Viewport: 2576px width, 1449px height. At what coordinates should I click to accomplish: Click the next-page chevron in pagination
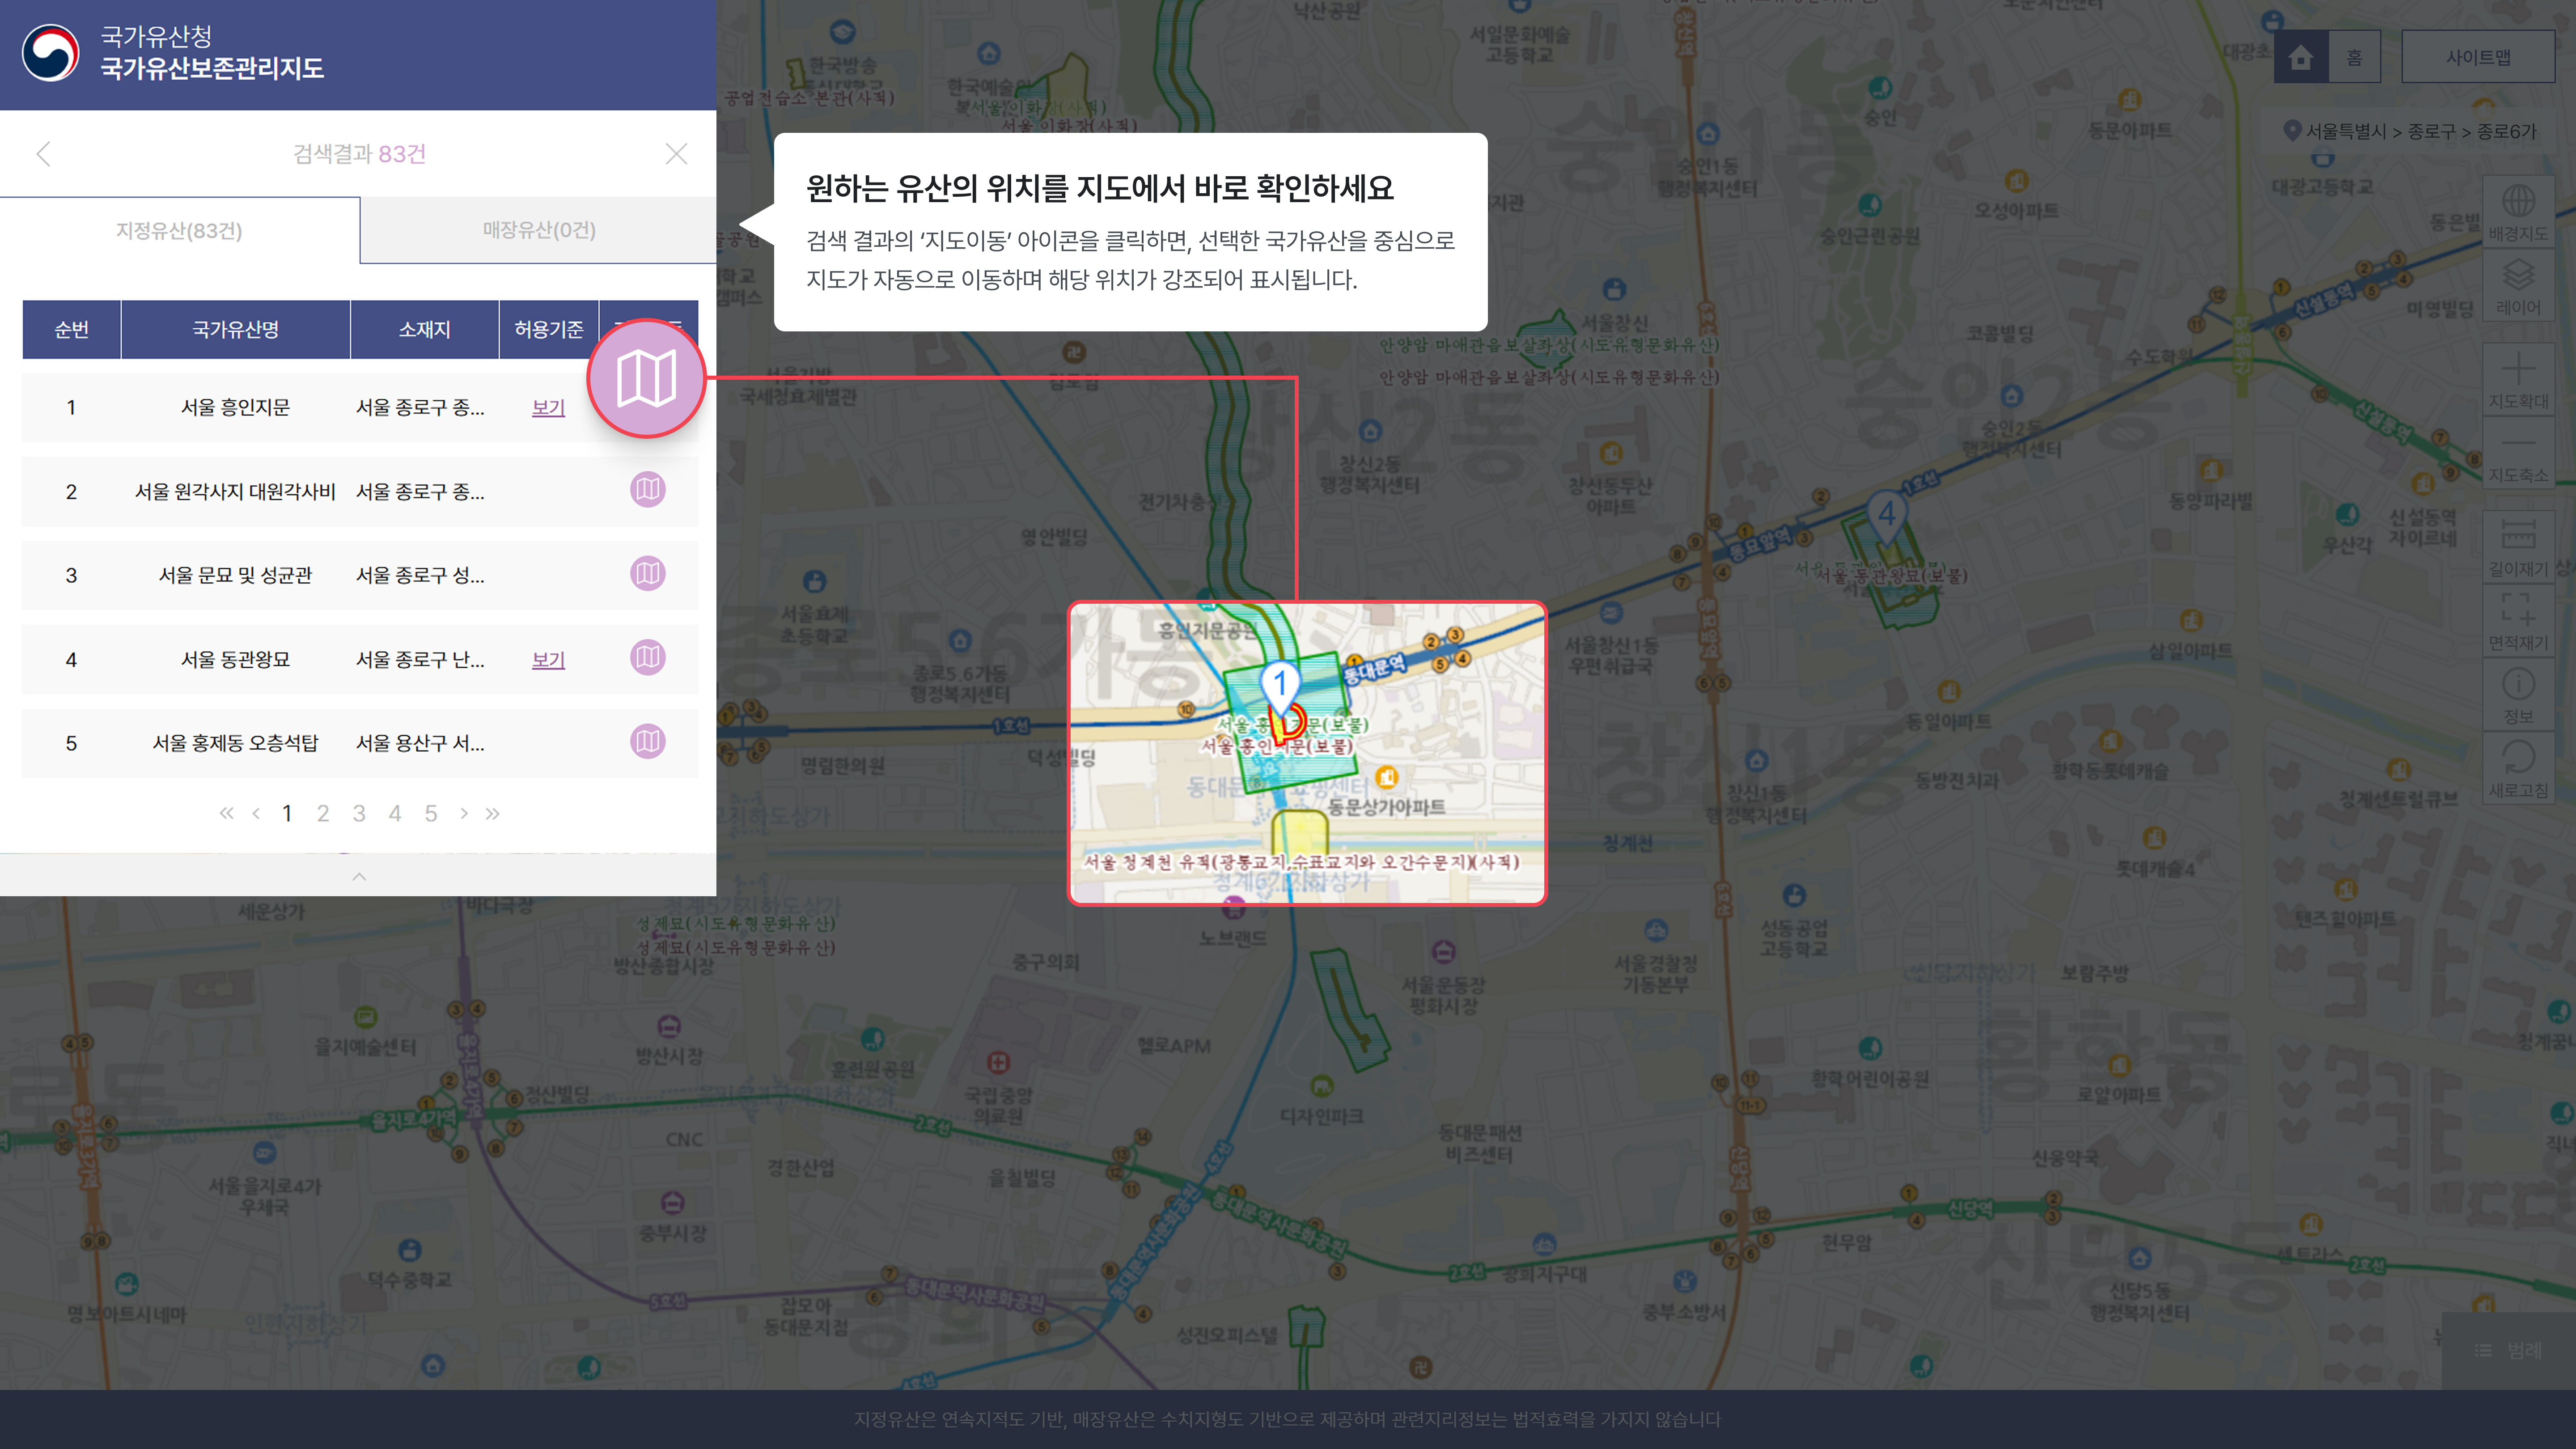(x=464, y=813)
